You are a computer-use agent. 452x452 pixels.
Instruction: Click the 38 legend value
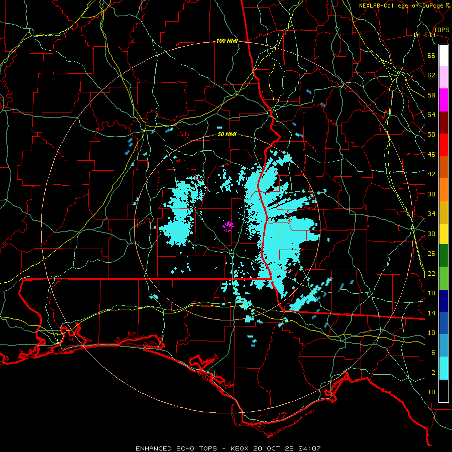[x=431, y=194]
